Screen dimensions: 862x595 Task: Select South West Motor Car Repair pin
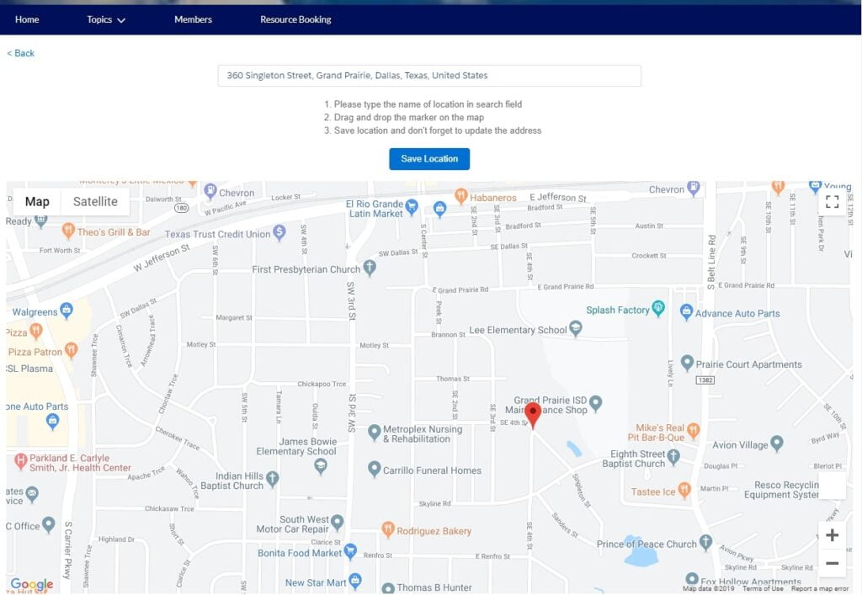[337, 523]
